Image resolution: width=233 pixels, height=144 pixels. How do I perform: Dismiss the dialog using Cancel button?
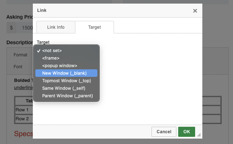164,132
